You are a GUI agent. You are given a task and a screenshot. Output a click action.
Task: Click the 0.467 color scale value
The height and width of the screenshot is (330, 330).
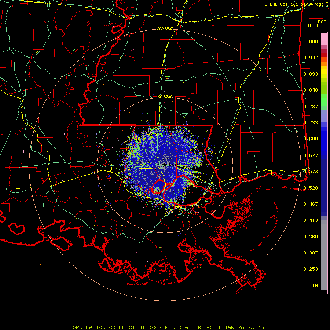click(x=311, y=204)
